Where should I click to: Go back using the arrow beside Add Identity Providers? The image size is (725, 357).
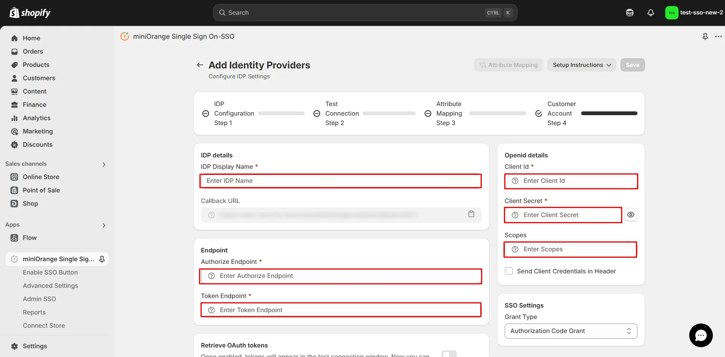(200, 65)
